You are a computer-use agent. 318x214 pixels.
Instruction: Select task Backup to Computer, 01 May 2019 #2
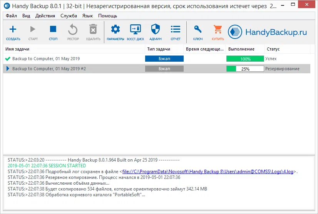49,69
